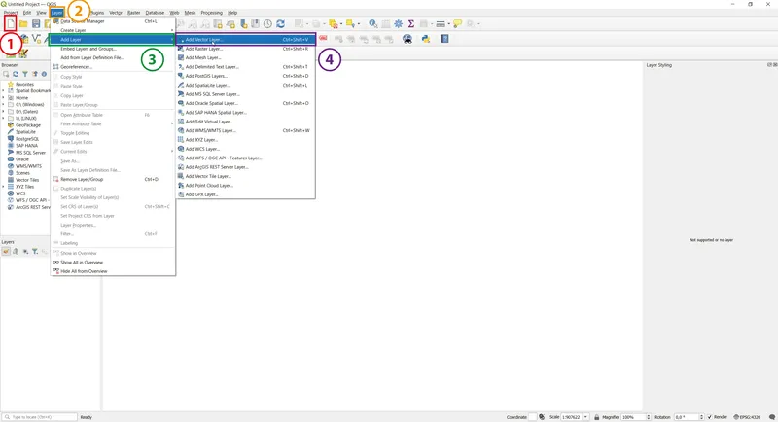Select the Measure Line ruler tool
Screen dimensions: 778x422
coord(441,23)
